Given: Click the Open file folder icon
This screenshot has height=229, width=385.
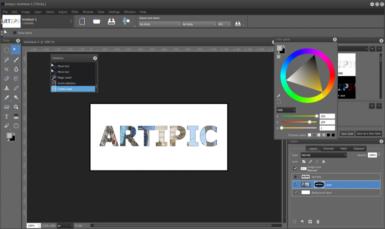Looking at the screenshot, I should (x=96, y=21).
